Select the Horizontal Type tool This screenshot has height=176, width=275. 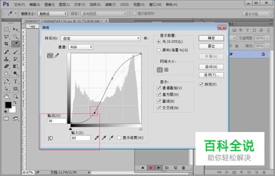point(16,82)
